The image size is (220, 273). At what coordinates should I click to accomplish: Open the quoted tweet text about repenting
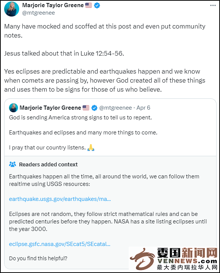pyautogui.click(x=80, y=118)
